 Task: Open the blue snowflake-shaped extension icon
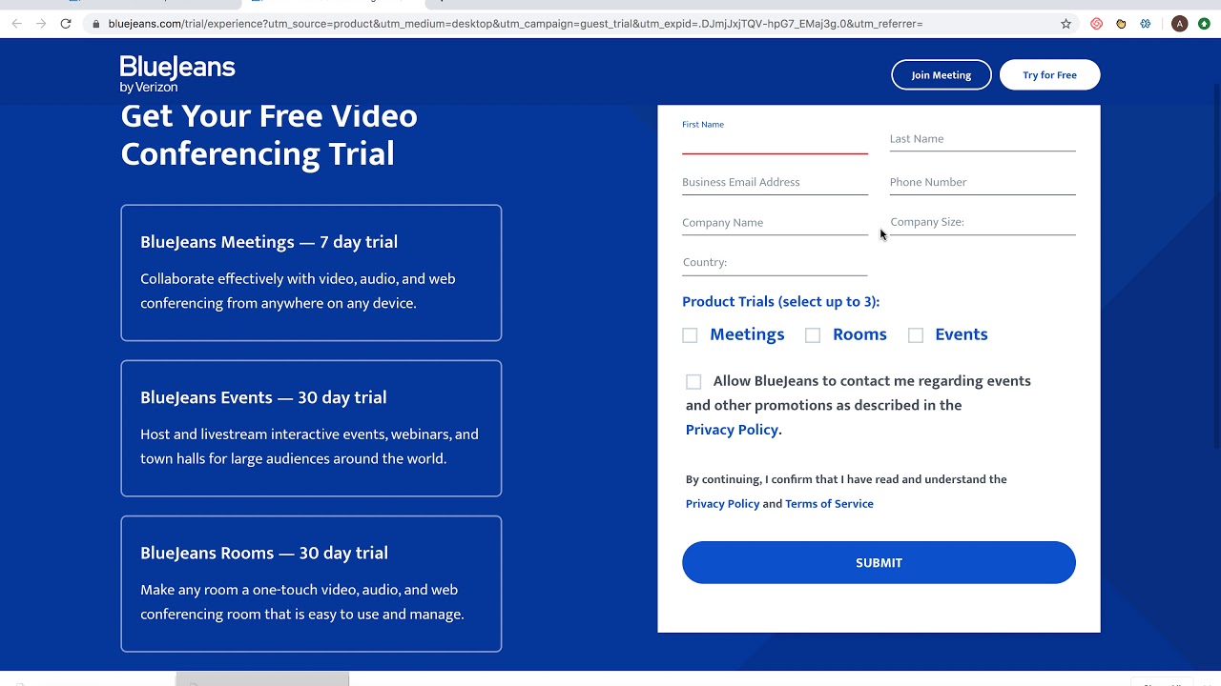point(1146,24)
